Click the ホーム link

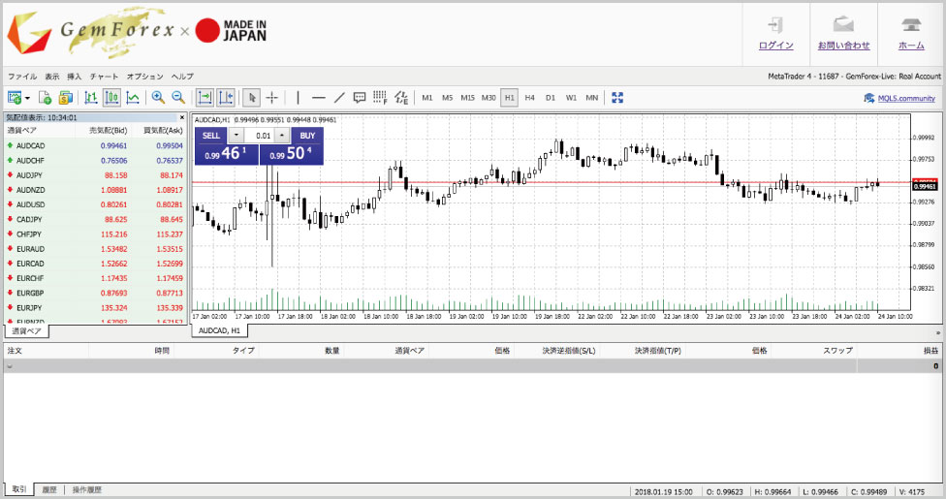[x=911, y=46]
